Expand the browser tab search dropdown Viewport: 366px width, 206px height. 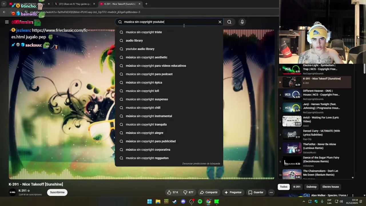pos(4,4)
